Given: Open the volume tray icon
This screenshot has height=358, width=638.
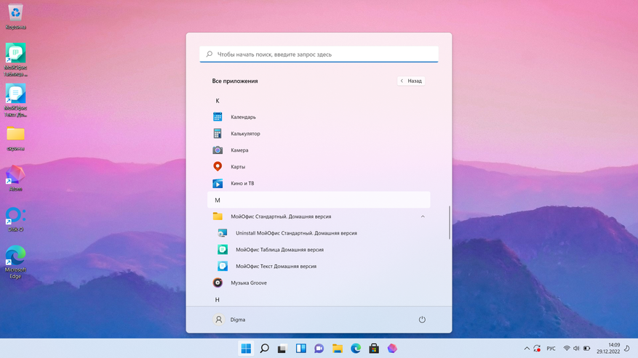Looking at the screenshot, I should [576, 349].
